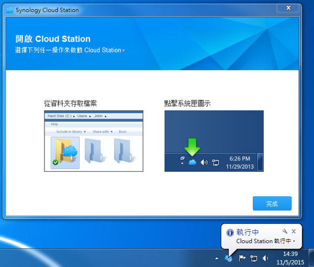This screenshot has height=267, width=314.
Task: Dismiss the 執行中 notification balloon
Action: pyautogui.click(x=294, y=231)
